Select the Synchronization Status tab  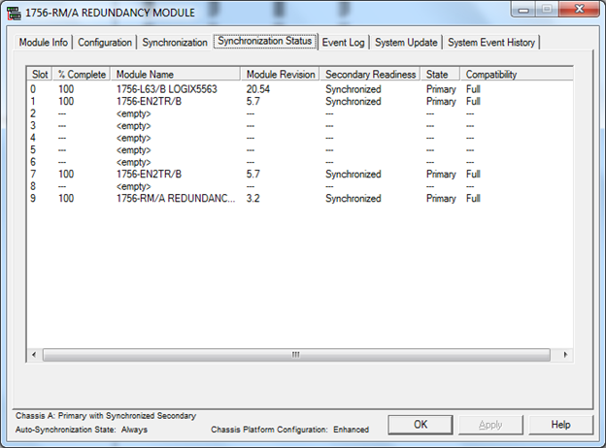[x=265, y=41]
